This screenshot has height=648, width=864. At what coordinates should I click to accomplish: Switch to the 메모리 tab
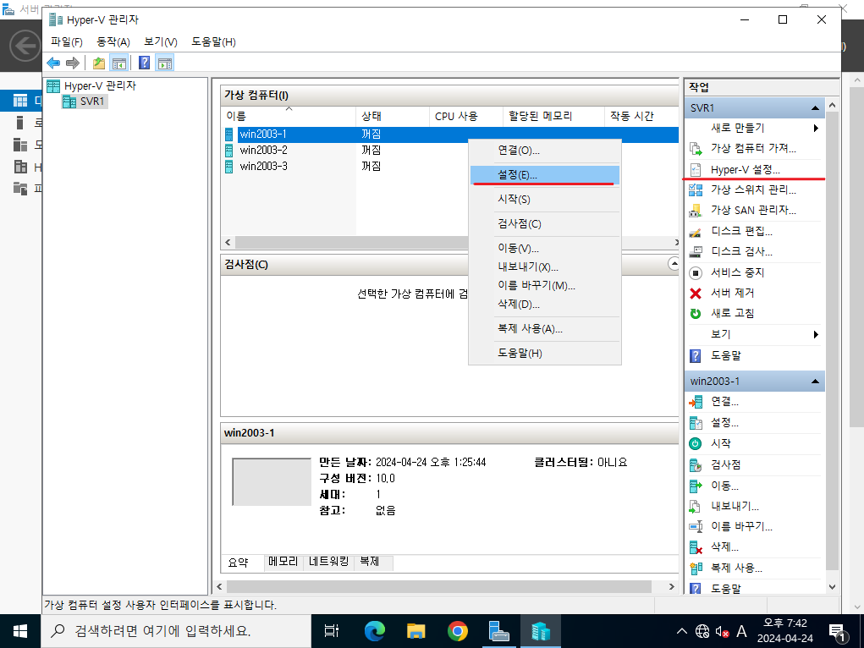click(x=283, y=562)
